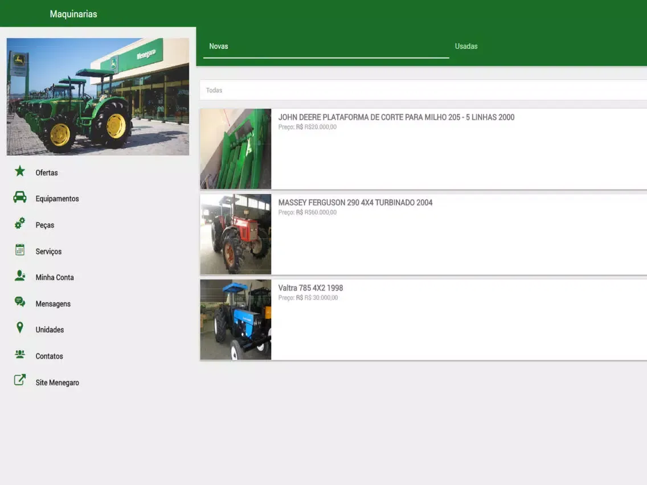Open the blue Valtra tractor photo
This screenshot has height=485, width=647.
[x=236, y=319]
